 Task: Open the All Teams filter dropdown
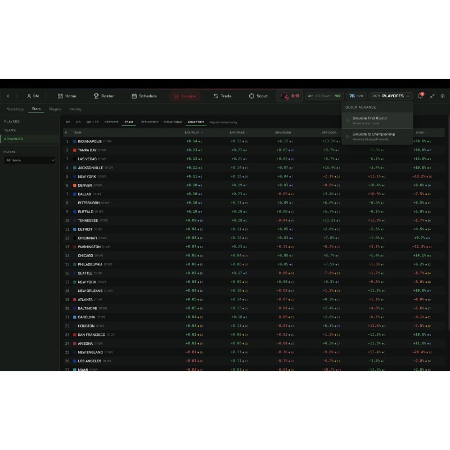(x=30, y=160)
